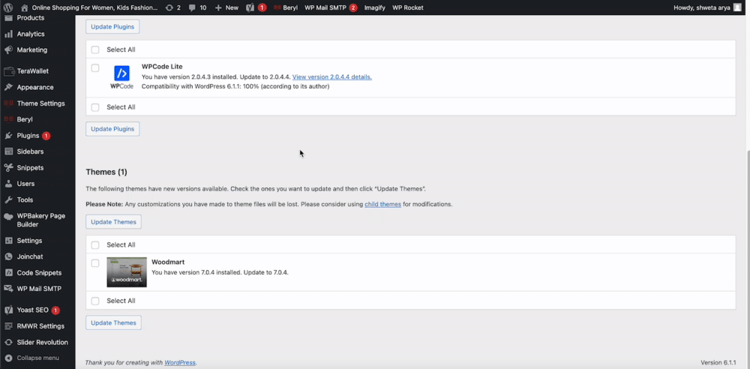Open View version 2.0.4.4 details link
Screen dimensions: 750x369
coord(332,76)
